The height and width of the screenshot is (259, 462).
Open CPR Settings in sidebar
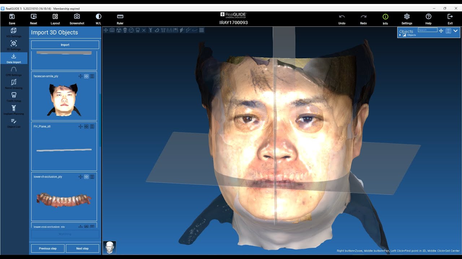[x=14, y=71]
